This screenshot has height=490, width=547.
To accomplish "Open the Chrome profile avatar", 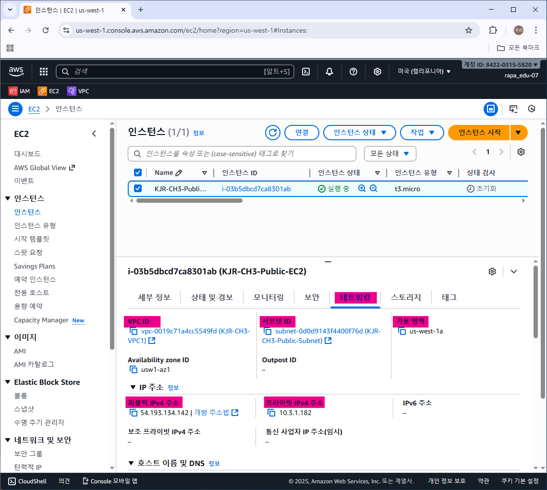I will [x=518, y=30].
